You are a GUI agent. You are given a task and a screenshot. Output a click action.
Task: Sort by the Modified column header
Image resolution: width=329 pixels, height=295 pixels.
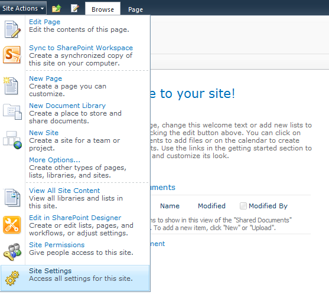point(211,206)
